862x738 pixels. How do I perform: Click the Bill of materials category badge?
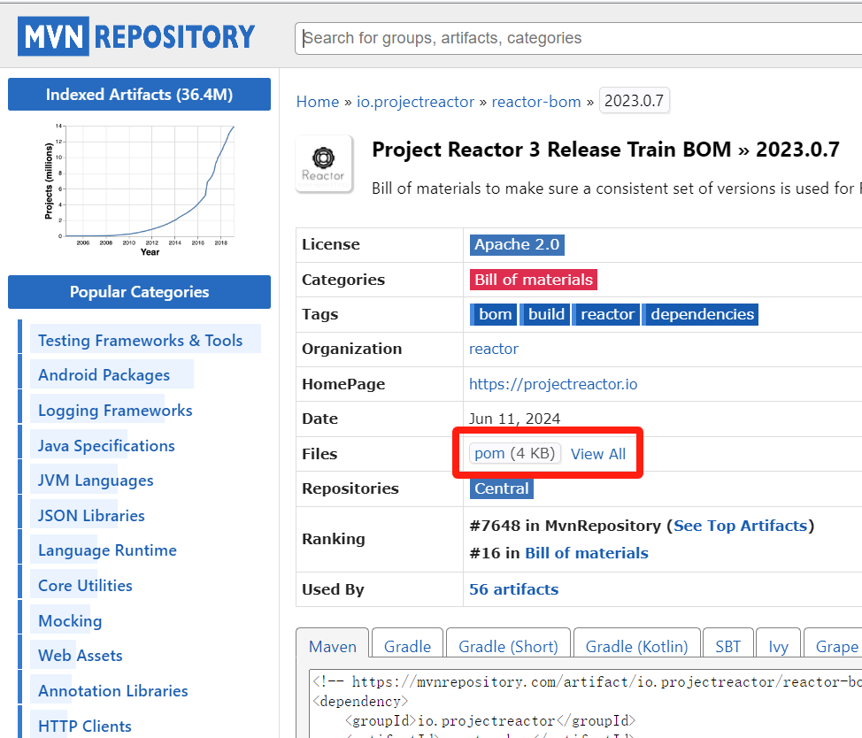pos(534,279)
